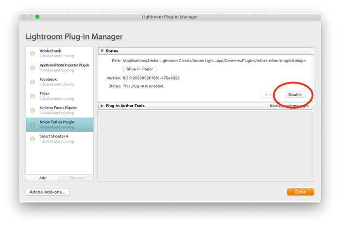
Task: Select AdobeStock in the plug-in list
Action: (x=60, y=53)
